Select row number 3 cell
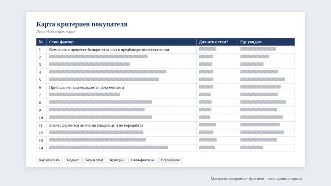This screenshot has width=331, height=186. tap(41, 65)
